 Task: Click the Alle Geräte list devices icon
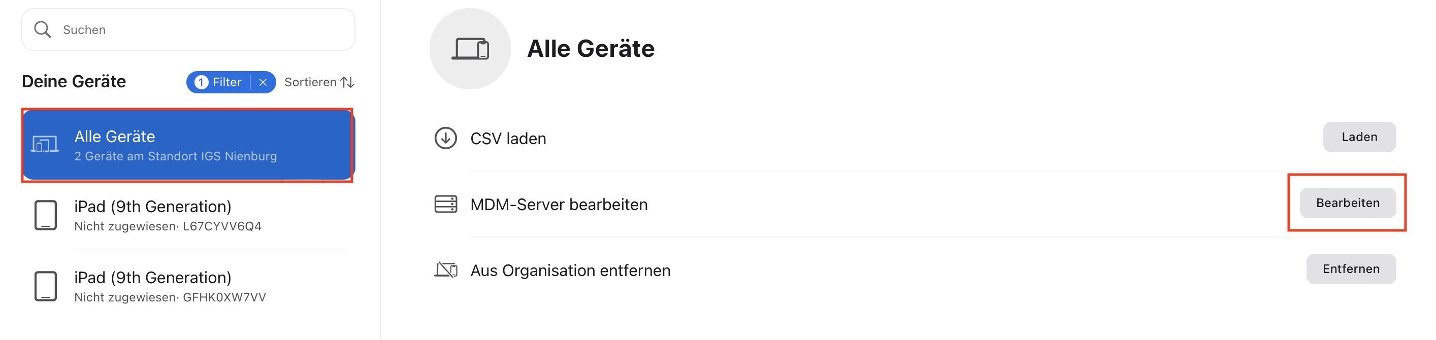45,145
